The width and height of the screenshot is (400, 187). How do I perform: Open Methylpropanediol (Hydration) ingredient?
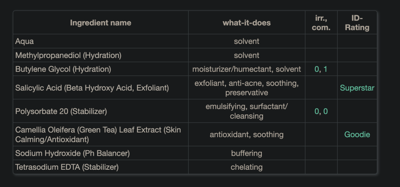[68, 55]
